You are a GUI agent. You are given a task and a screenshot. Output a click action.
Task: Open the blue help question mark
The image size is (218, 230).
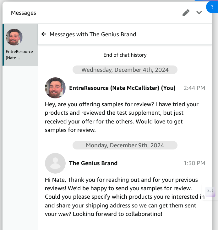click(212, 7)
